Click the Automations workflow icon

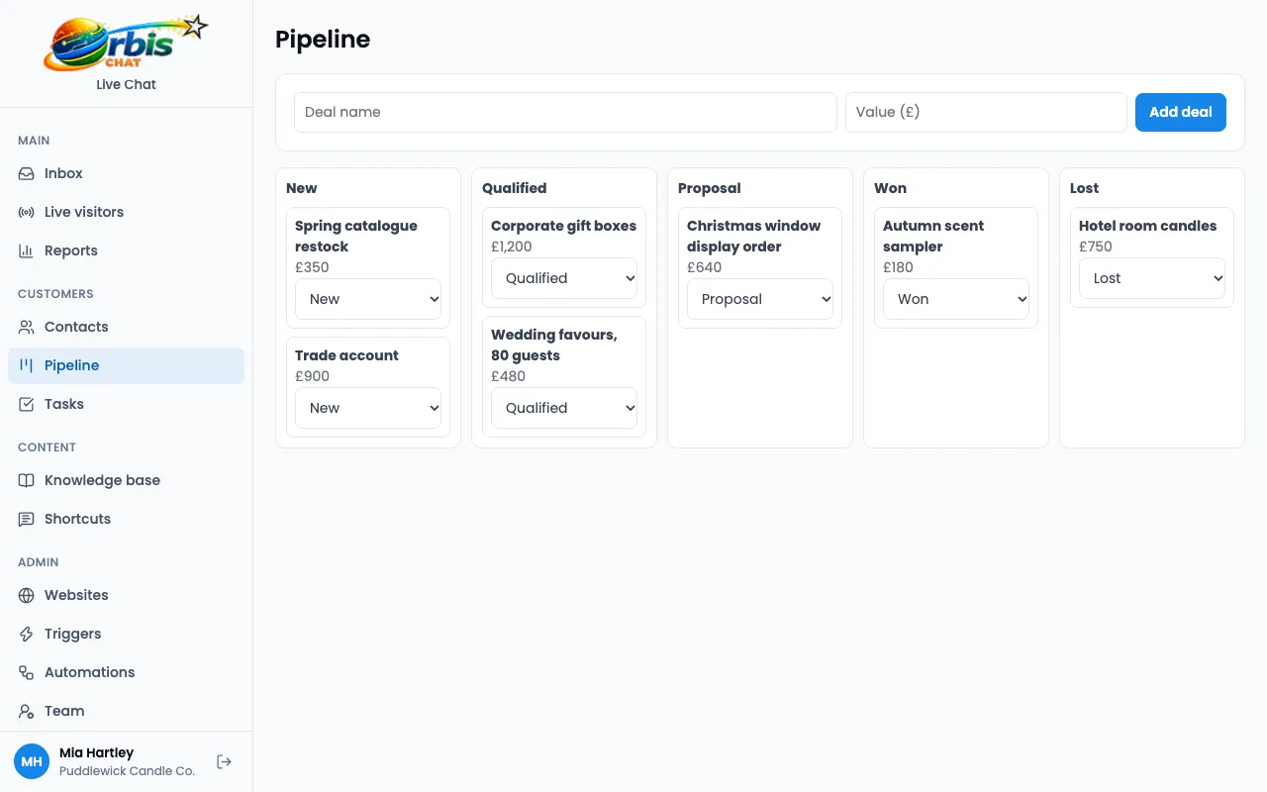coord(27,672)
